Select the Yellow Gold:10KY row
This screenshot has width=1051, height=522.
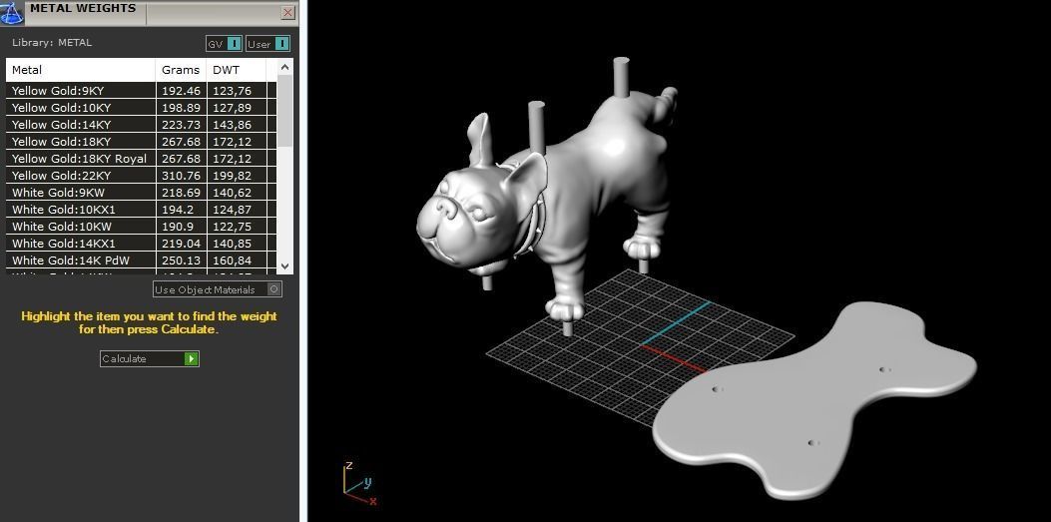(x=141, y=107)
